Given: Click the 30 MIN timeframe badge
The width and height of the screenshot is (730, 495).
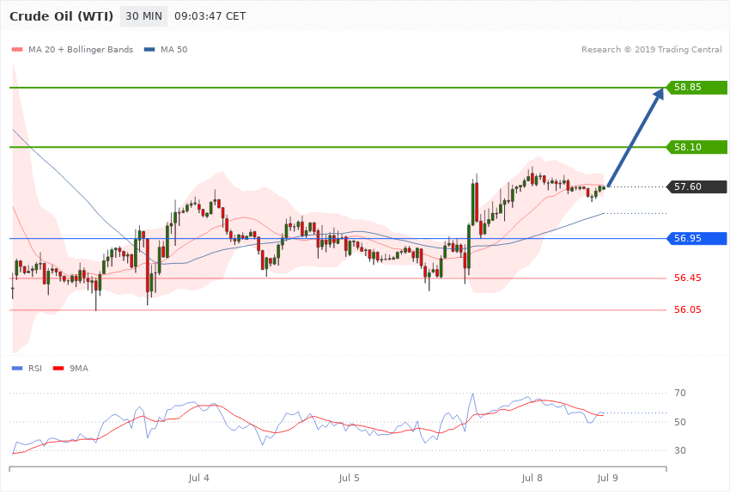Looking at the screenshot, I should (x=143, y=16).
